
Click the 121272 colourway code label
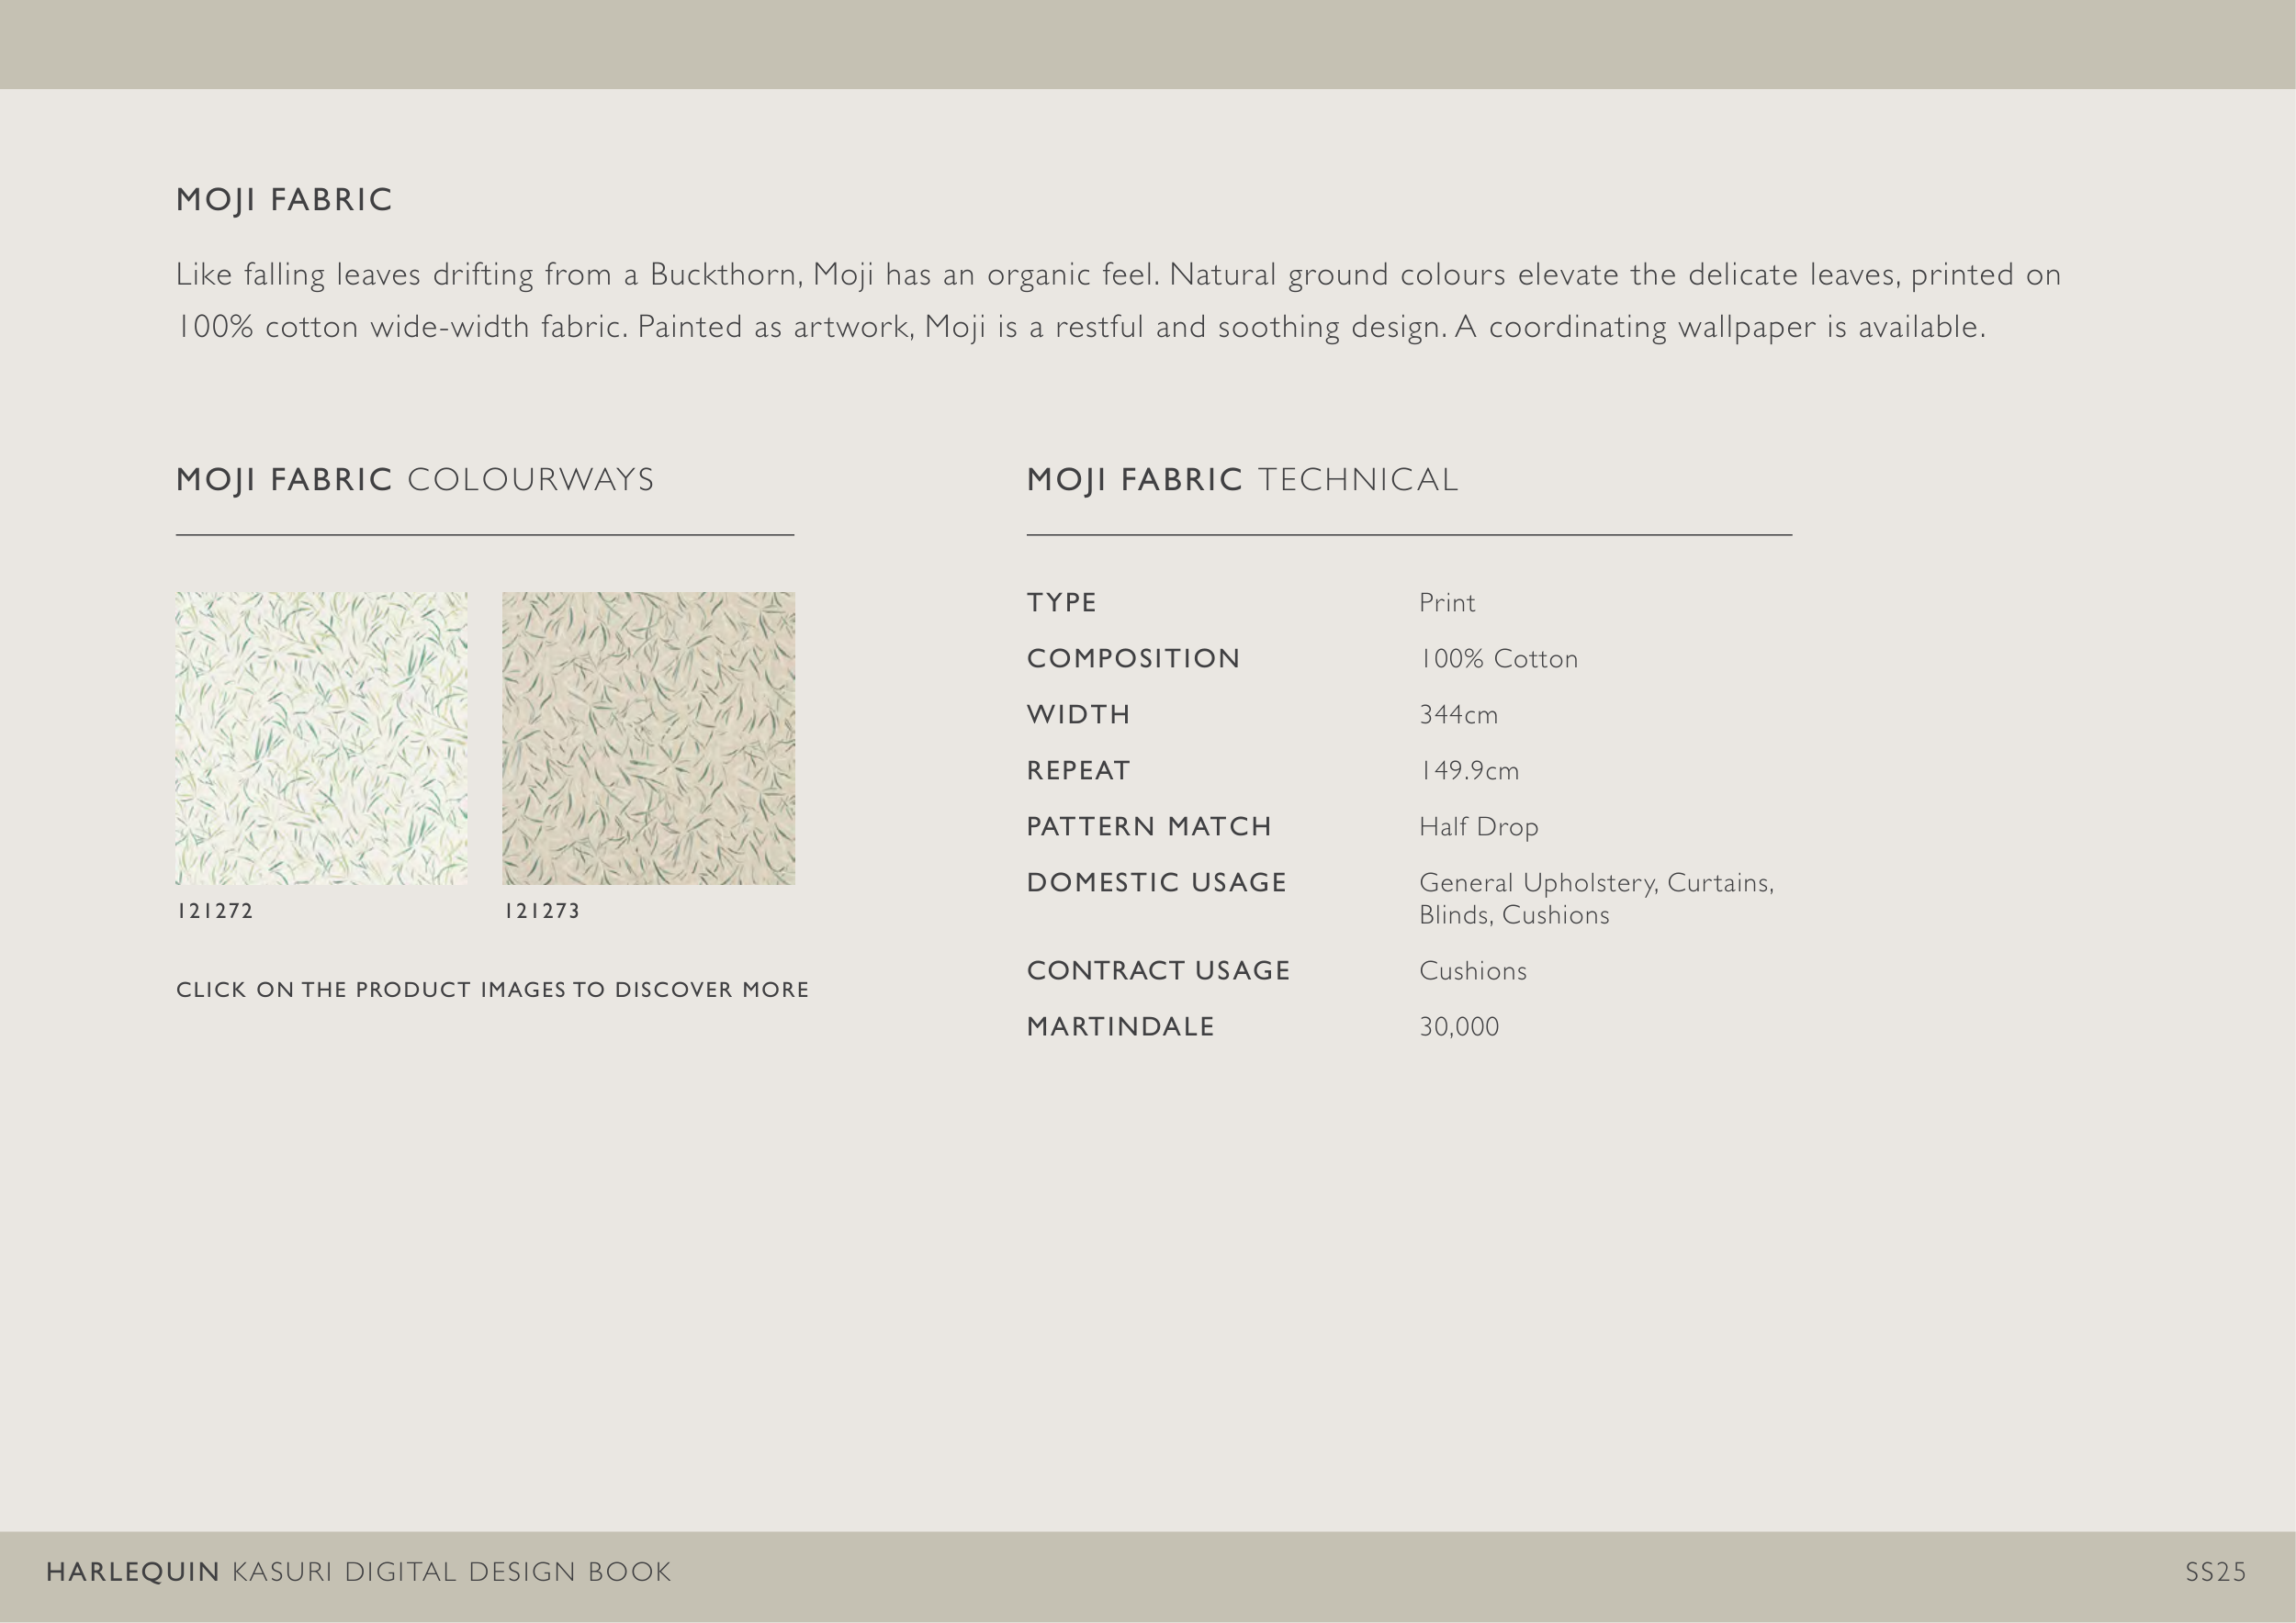point(215,911)
